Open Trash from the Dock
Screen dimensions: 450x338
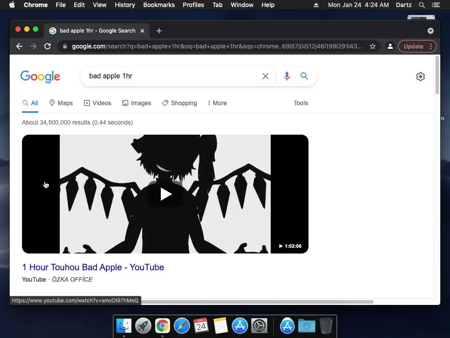coord(326,326)
